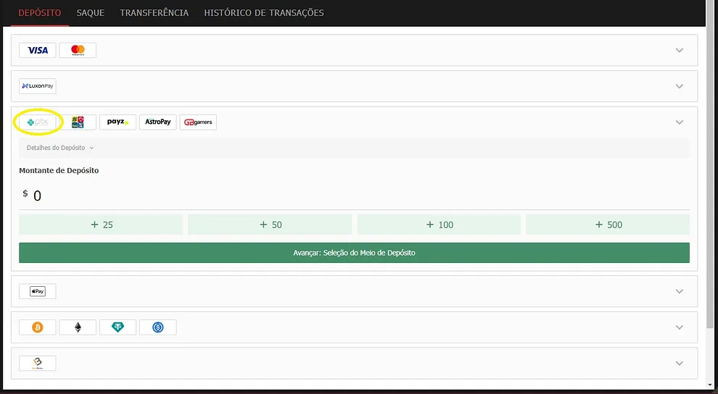The image size is (718, 394).
Task: Select the Pix payment method
Action: (x=38, y=122)
